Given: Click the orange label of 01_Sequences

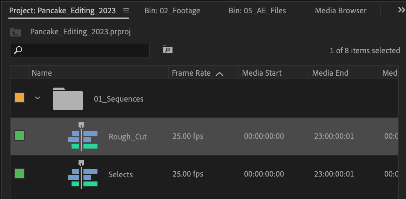Looking at the screenshot, I should pos(19,98).
